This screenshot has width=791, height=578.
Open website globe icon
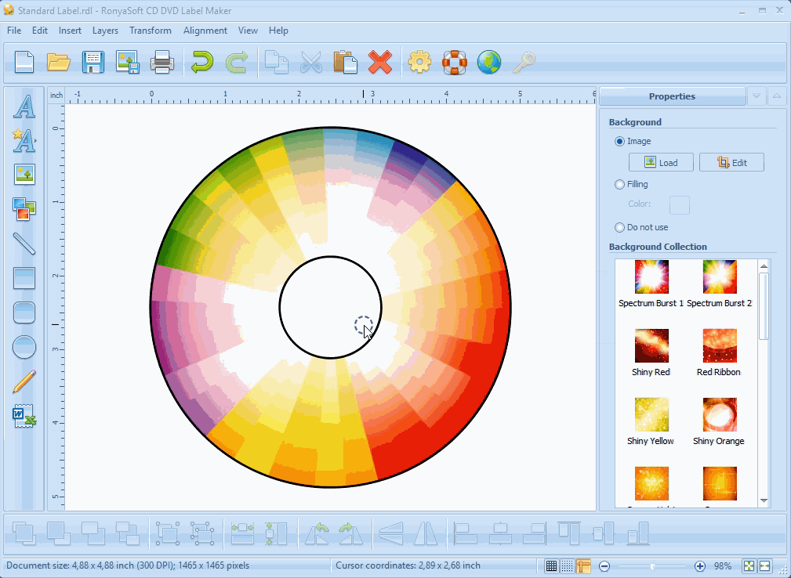[489, 63]
